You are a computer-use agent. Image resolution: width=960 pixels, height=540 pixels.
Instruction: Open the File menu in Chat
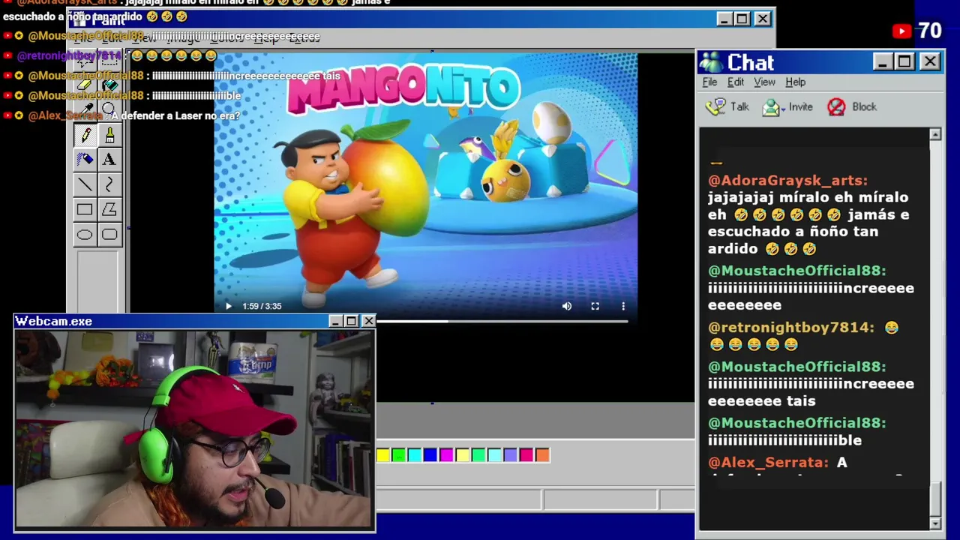[709, 82]
